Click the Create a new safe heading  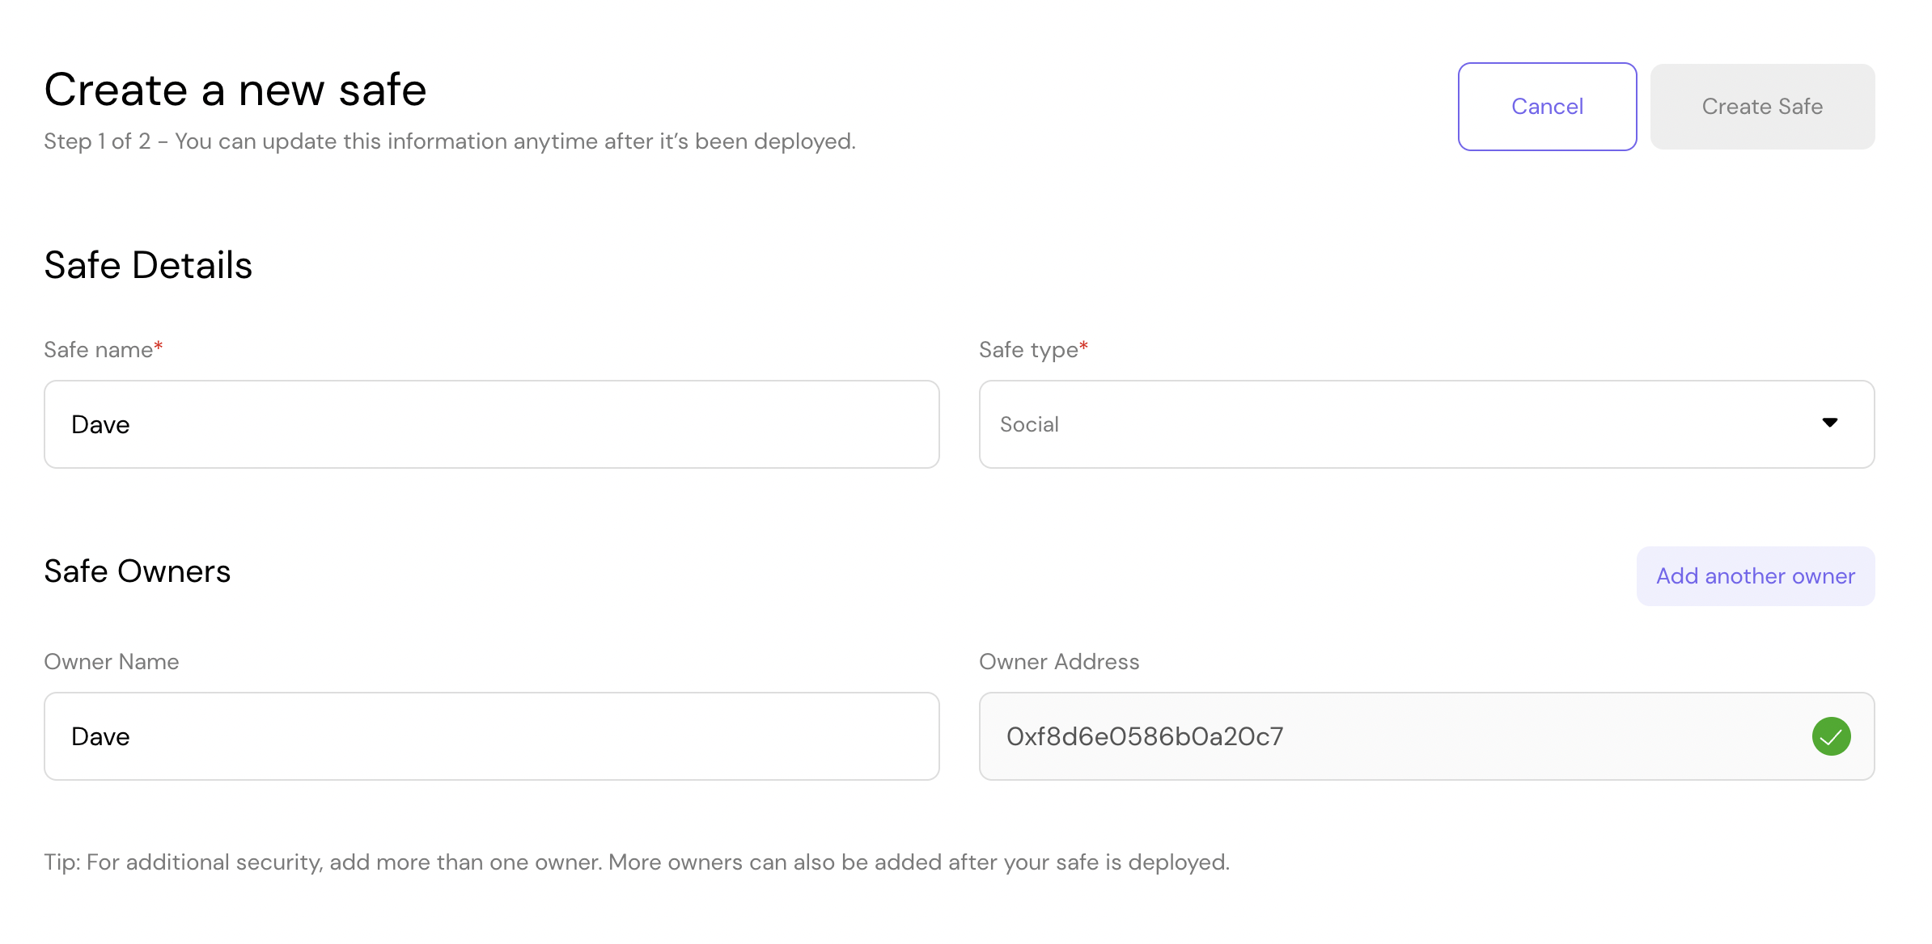pyautogui.click(x=235, y=89)
